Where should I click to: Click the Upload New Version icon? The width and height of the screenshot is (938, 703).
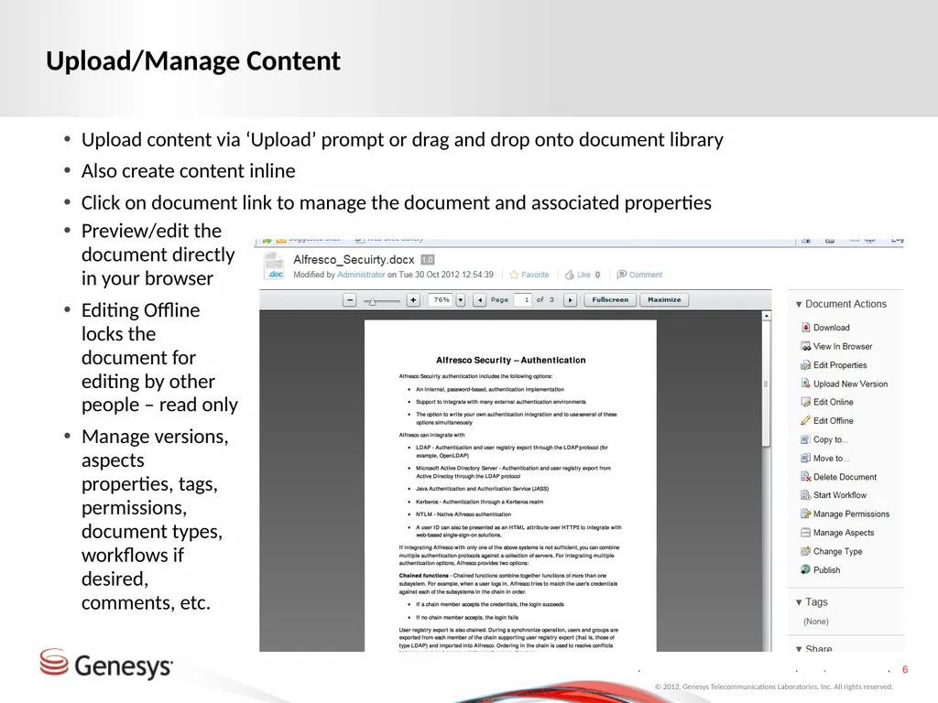tap(805, 384)
